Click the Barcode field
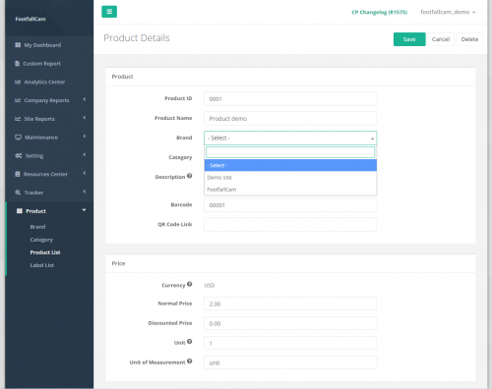This screenshot has width=492, height=389. pos(290,205)
